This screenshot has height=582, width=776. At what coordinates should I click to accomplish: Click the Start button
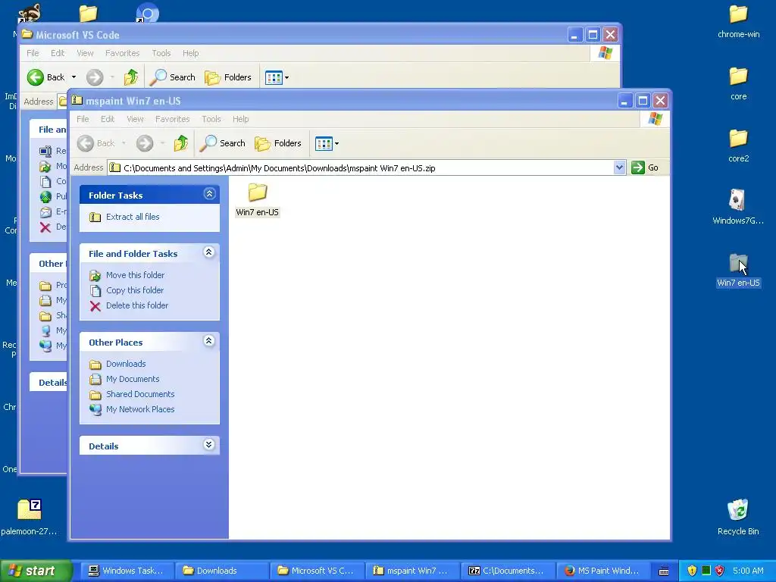35,571
